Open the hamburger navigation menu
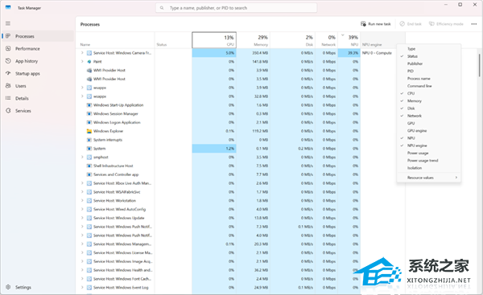The image size is (483, 295). [8, 23]
